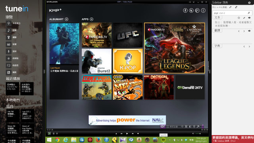Open the Strike Force Heroes tile
The image size is (254, 143).
(97, 87)
